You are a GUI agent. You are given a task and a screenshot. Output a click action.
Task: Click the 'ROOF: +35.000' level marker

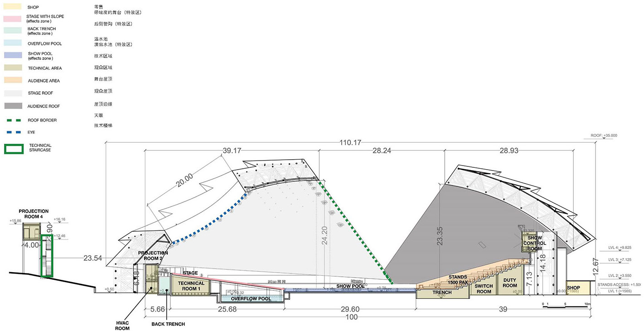coord(604,135)
